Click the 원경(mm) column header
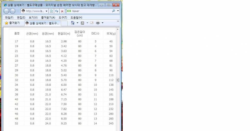This screenshot has height=131, width=250. (48, 34)
